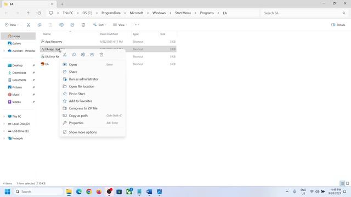Open Documents in the navigation pane
Screen dimensions: 351x197
click(19, 80)
